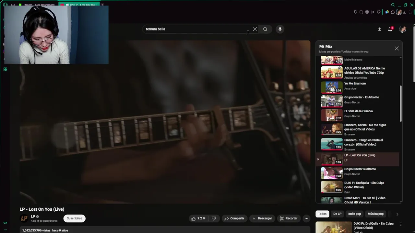
Task: Click the Mabel Marzana playlist entry
Action: (358, 60)
